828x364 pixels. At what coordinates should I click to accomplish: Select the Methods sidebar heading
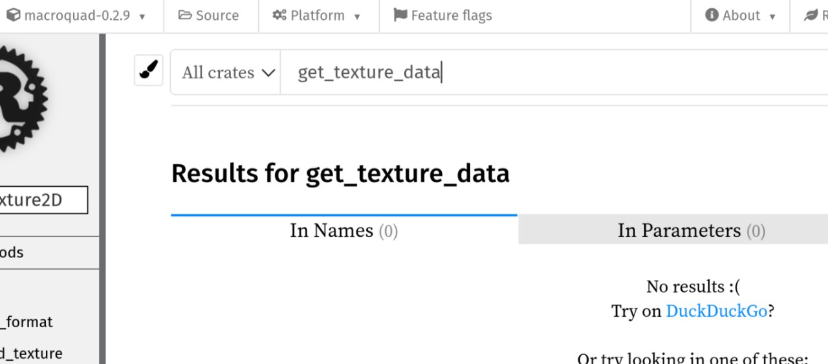pos(12,253)
